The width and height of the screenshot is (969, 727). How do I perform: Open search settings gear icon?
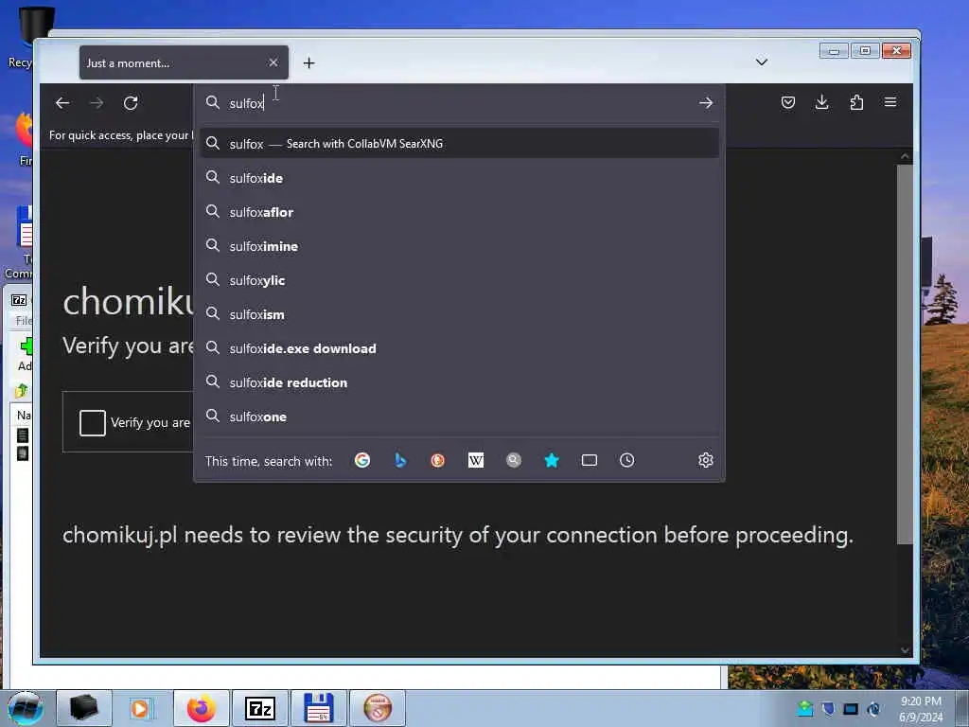706,460
